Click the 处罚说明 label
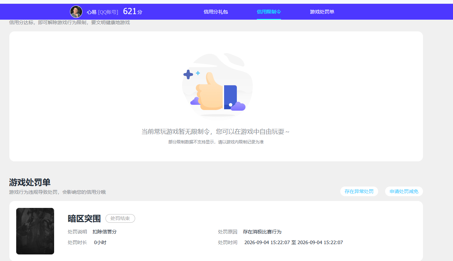 pos(78,232)
